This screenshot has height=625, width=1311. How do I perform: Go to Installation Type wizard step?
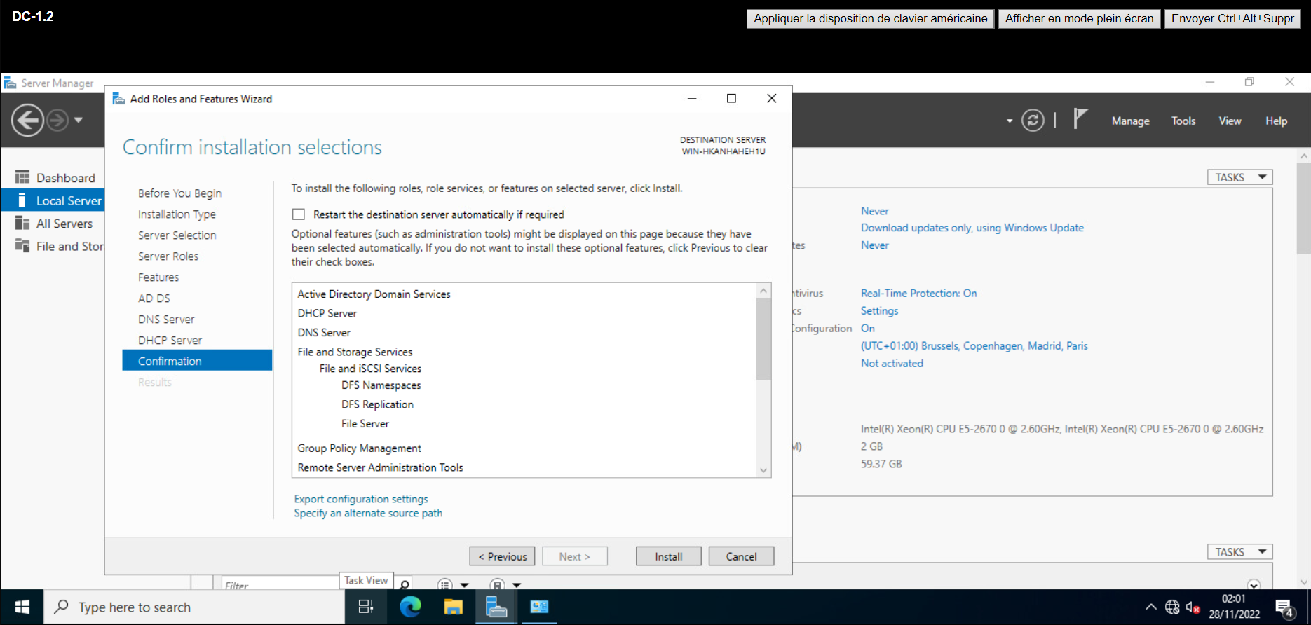(x=177, y=214)
